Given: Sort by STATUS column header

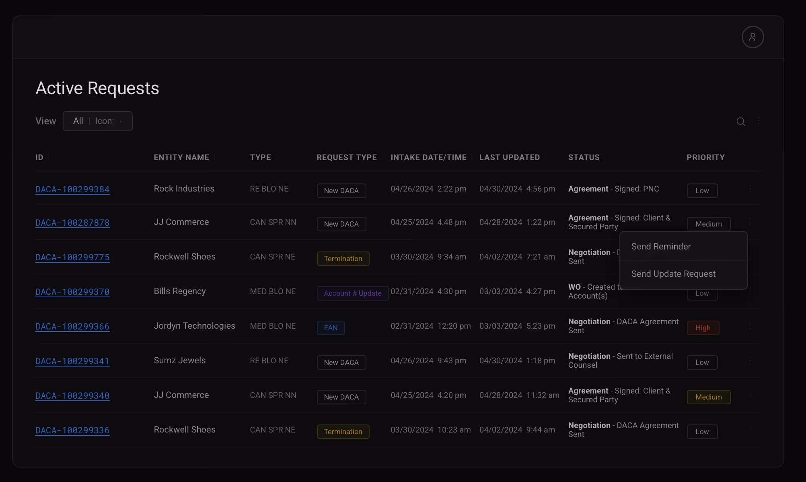Looking at the screenshot, I should click(x=584, y=157).
